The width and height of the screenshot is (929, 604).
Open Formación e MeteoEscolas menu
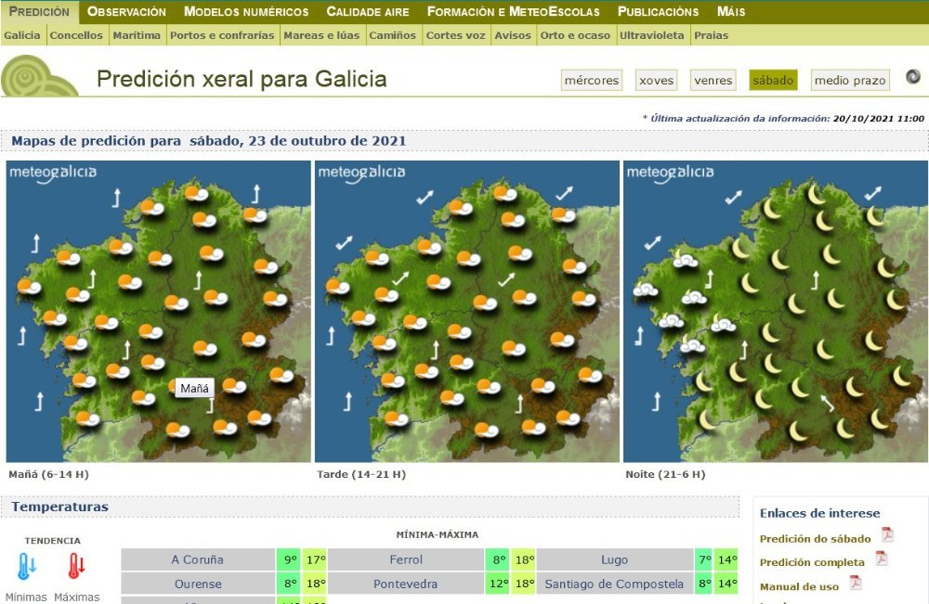pyautogui.click(x=513, y=12)
